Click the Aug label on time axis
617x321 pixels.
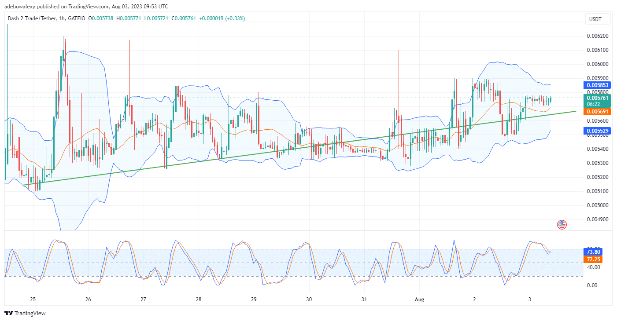[419, 299]
